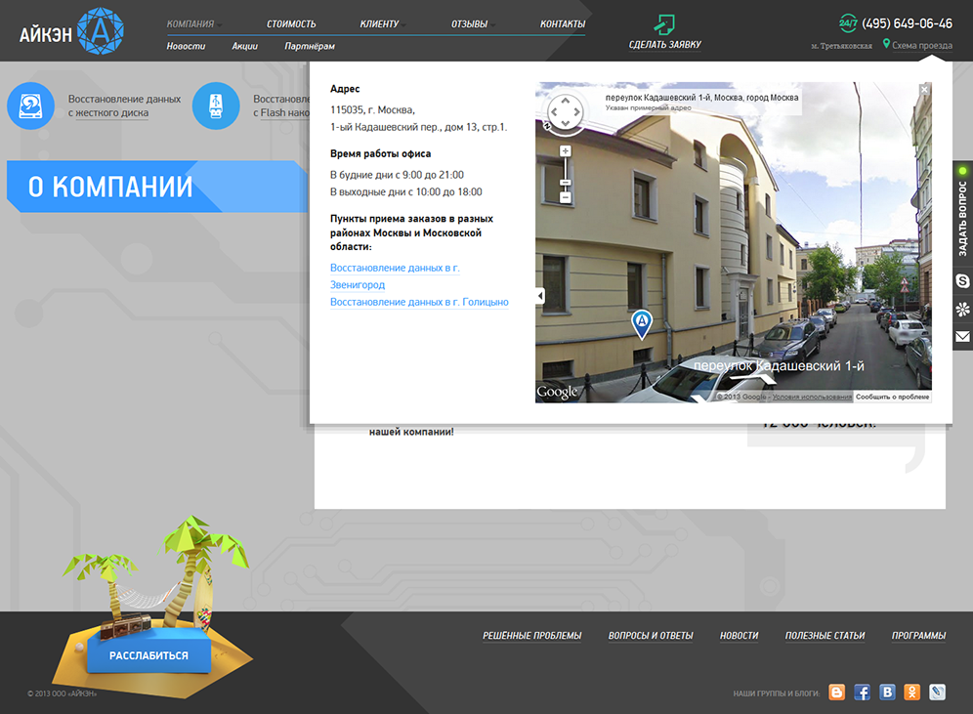
Task: Open the Голицыно data recovery link
Action: coord(419,303)
